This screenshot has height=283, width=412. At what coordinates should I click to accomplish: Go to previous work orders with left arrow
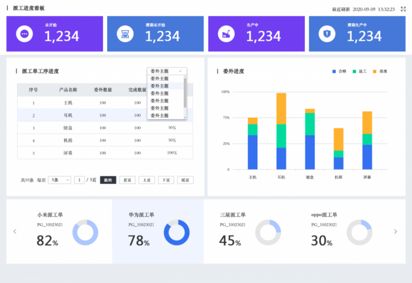click(15, 231)
